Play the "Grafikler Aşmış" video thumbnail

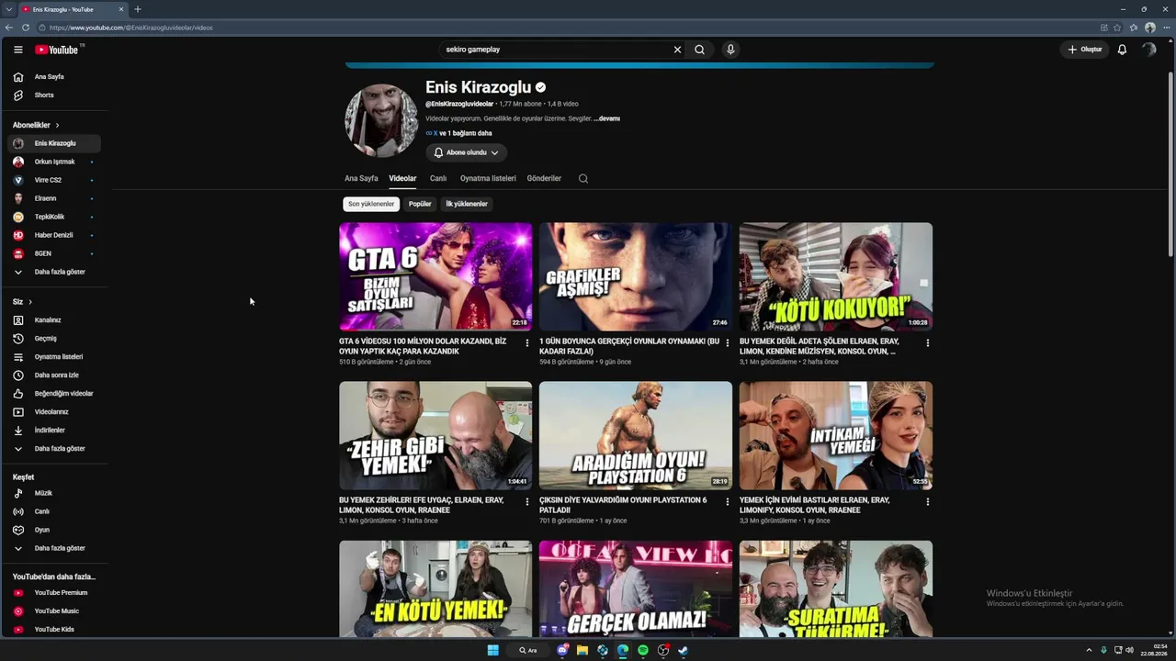(x=636, y=276)
